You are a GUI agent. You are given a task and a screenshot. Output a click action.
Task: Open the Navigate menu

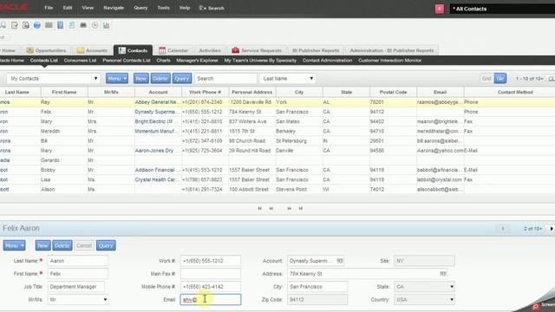pyautogui.click(x=114, y=8)
